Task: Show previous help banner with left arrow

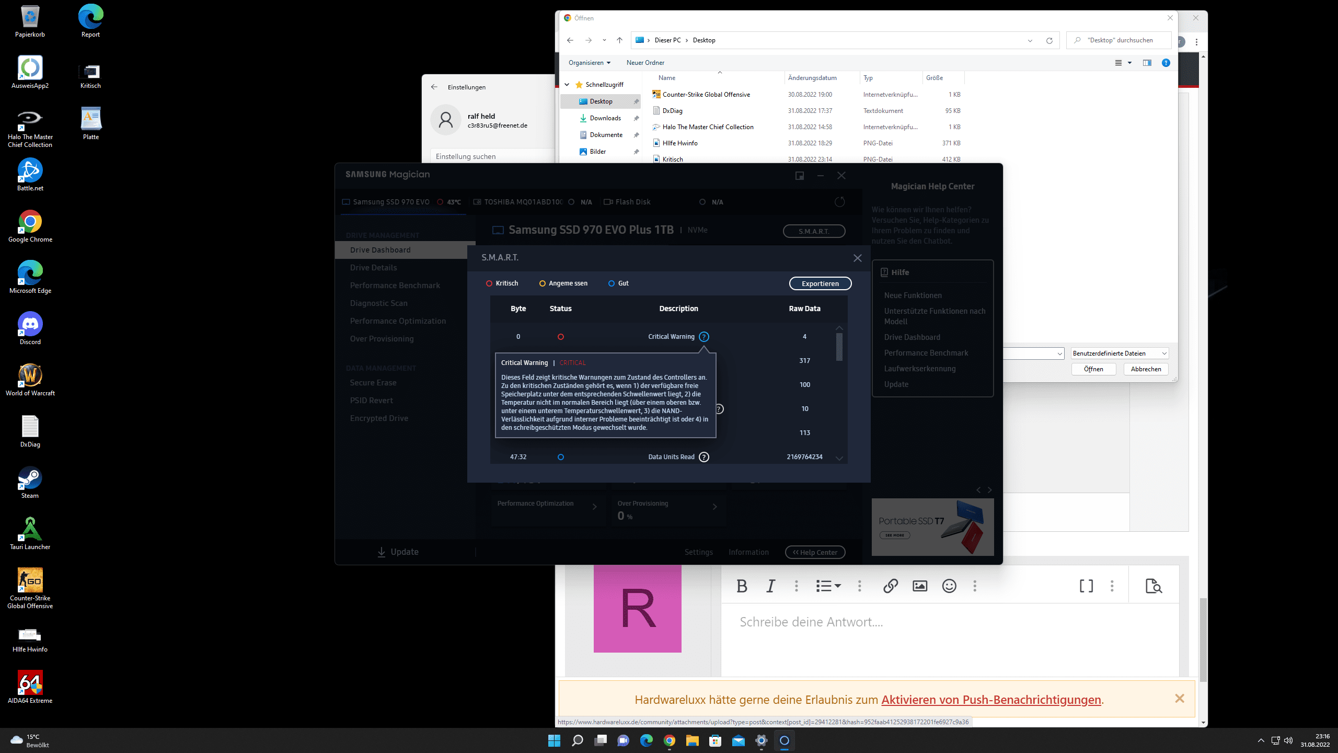Action: [978, 490]
